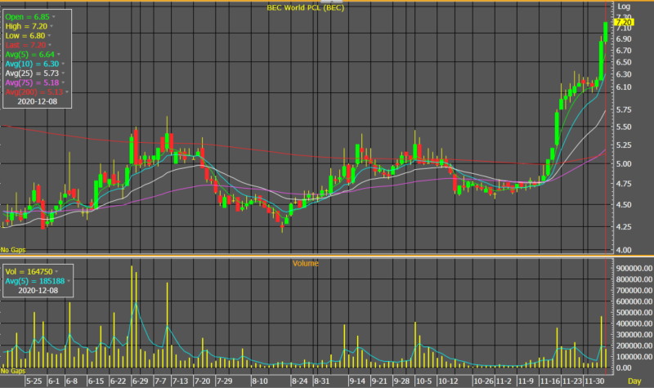The image size is (654, 388).
Task: Click the Log scale label
Action: (x=624, y=7)
